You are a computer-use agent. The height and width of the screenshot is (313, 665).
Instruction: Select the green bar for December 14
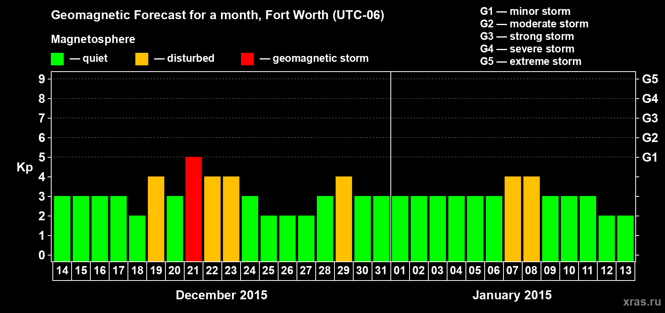pos(62,228)
